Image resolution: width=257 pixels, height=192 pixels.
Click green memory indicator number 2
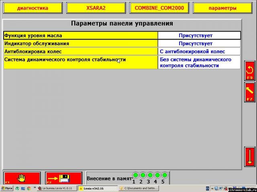click(x=143, y=175)
